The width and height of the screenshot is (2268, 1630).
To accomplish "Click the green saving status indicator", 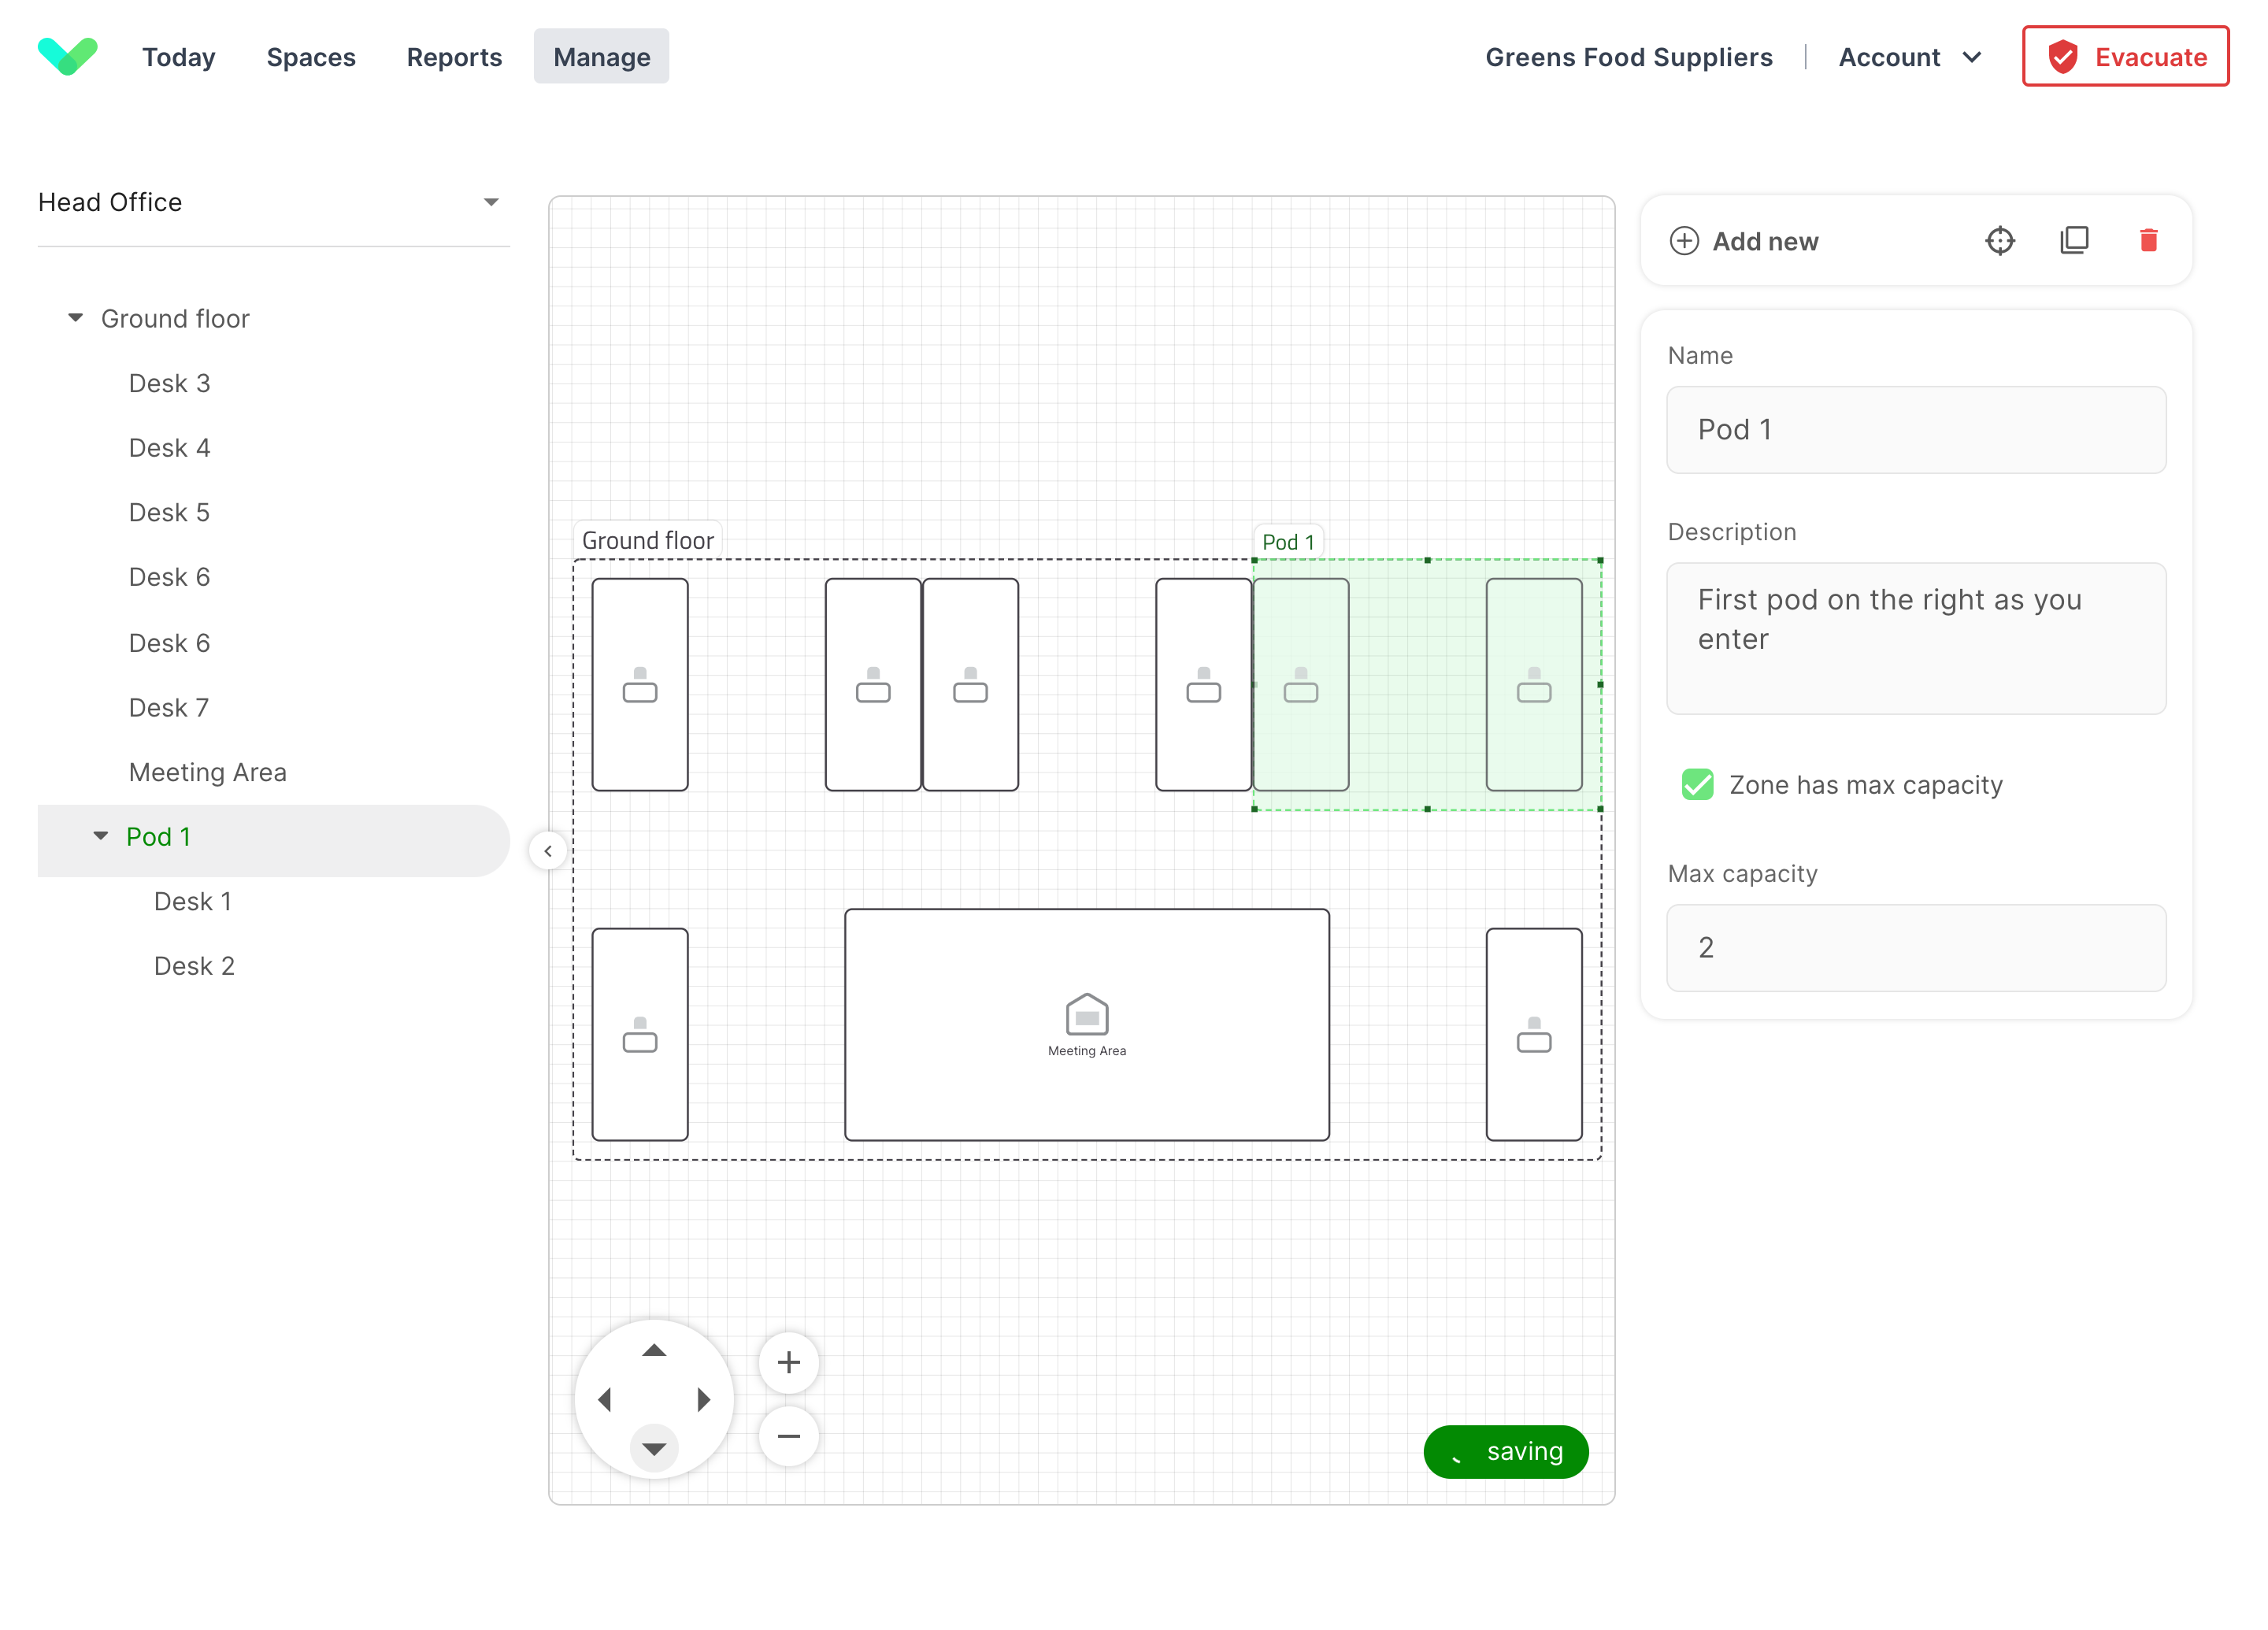I will click(x=1506, y=1451).
